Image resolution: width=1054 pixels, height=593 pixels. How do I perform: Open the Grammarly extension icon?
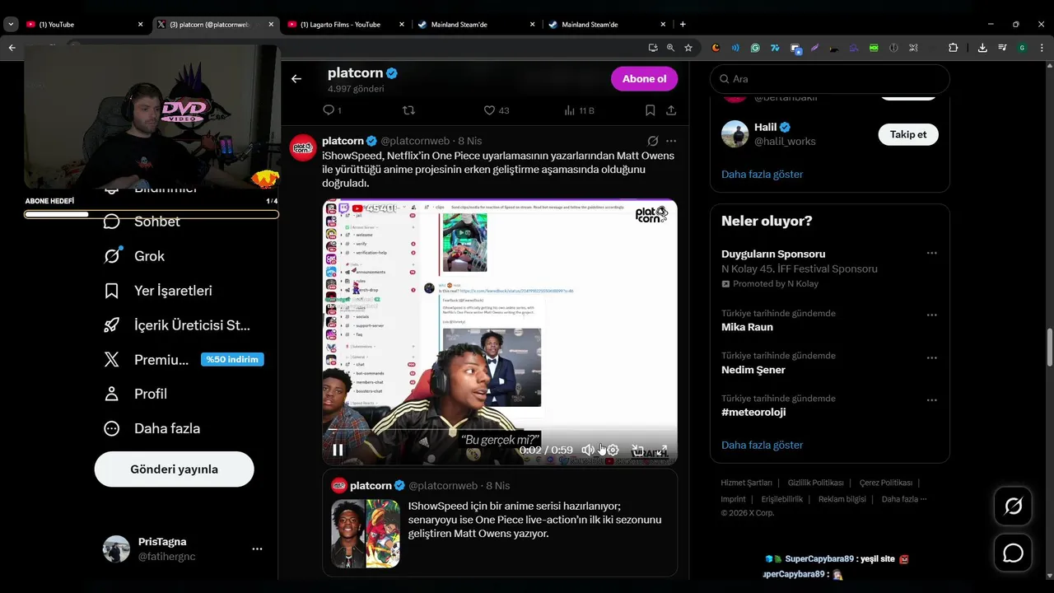click(x=755, y=48)
